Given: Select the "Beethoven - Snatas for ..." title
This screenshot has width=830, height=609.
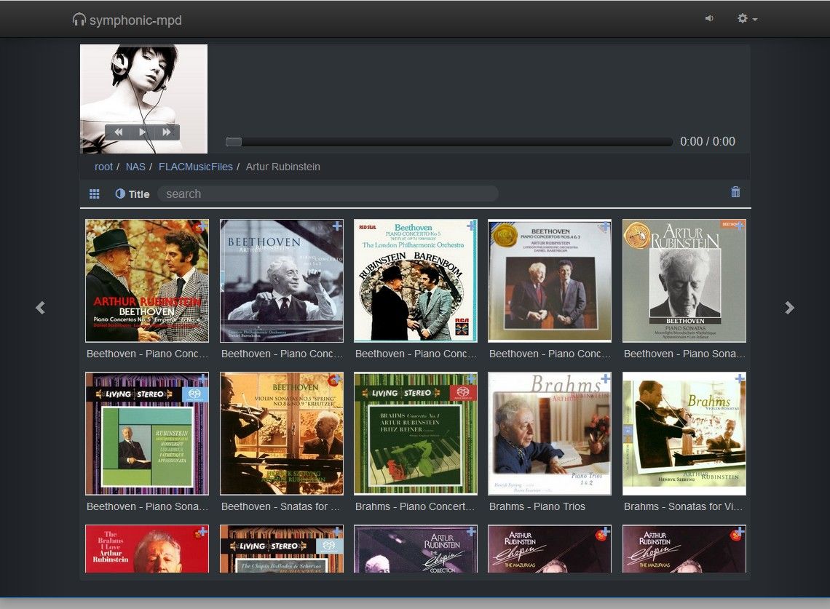Looking at the screenshot, I should coord(280,506).
